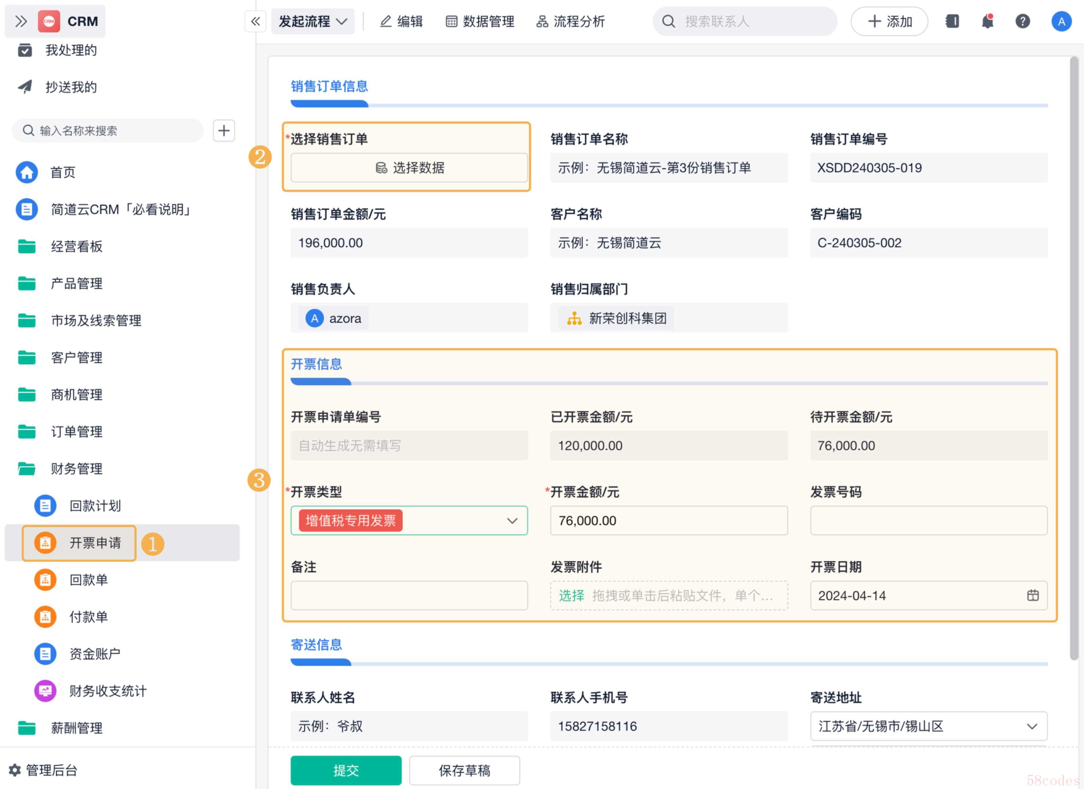Click the plus icon beside sidebar search
The height and width of the screenshot is (789, 1084).
[x=224, y=131]
